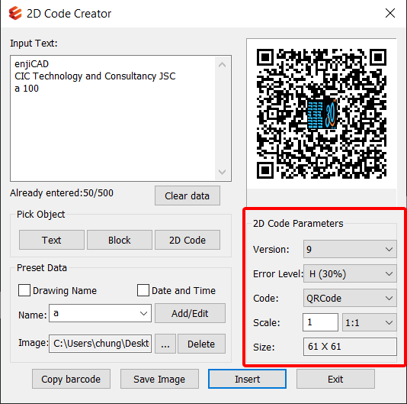
Task: Expand the Error Level dropdown
Action: pos(350,273)
